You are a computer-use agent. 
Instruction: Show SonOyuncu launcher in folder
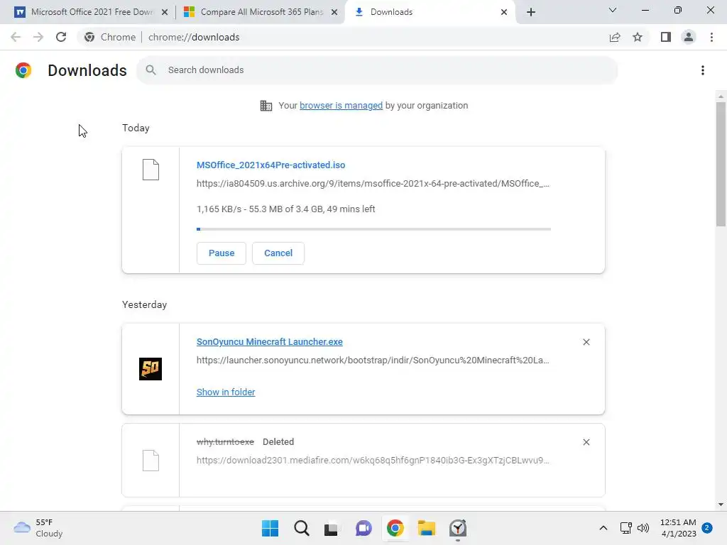pos(226,392)
